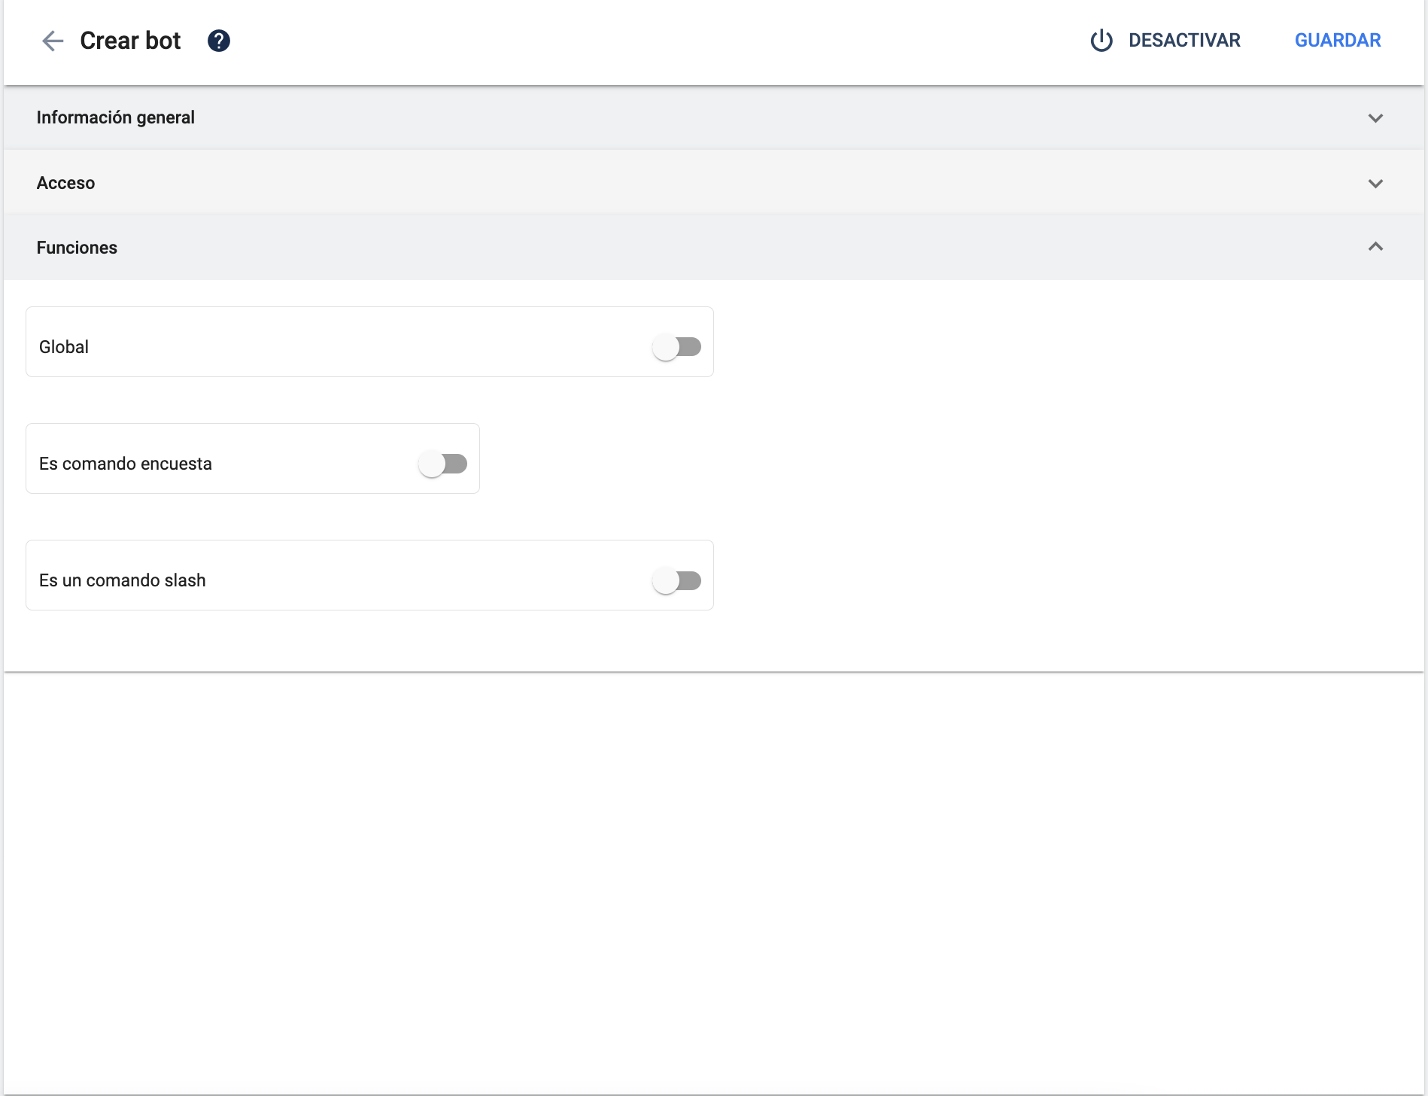This screenshot has height=1096, width=1428.
Task: Click the Crear bot page title
Action: pos(130,41)
